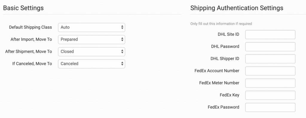Focus the FedEx Meter Number field
This screenshot has width=306, height=118.
click(x=270, y=83)
